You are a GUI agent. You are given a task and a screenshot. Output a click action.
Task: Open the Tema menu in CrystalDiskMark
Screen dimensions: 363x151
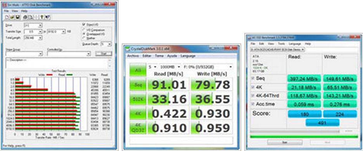click(159, 56)
